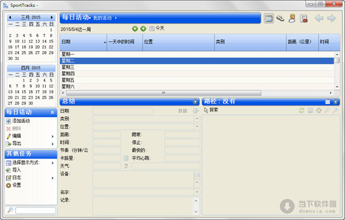Screen dimensions: 345x220
Task: Click the activity list horizontal scrollbar
Action: pyautogui.click(x=164, y=93)
